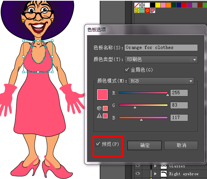
Task: Apply the green striped pattern swatch
Action: click(x=142, y=11)
